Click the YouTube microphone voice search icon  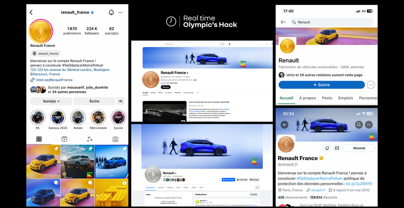point(229,44)
